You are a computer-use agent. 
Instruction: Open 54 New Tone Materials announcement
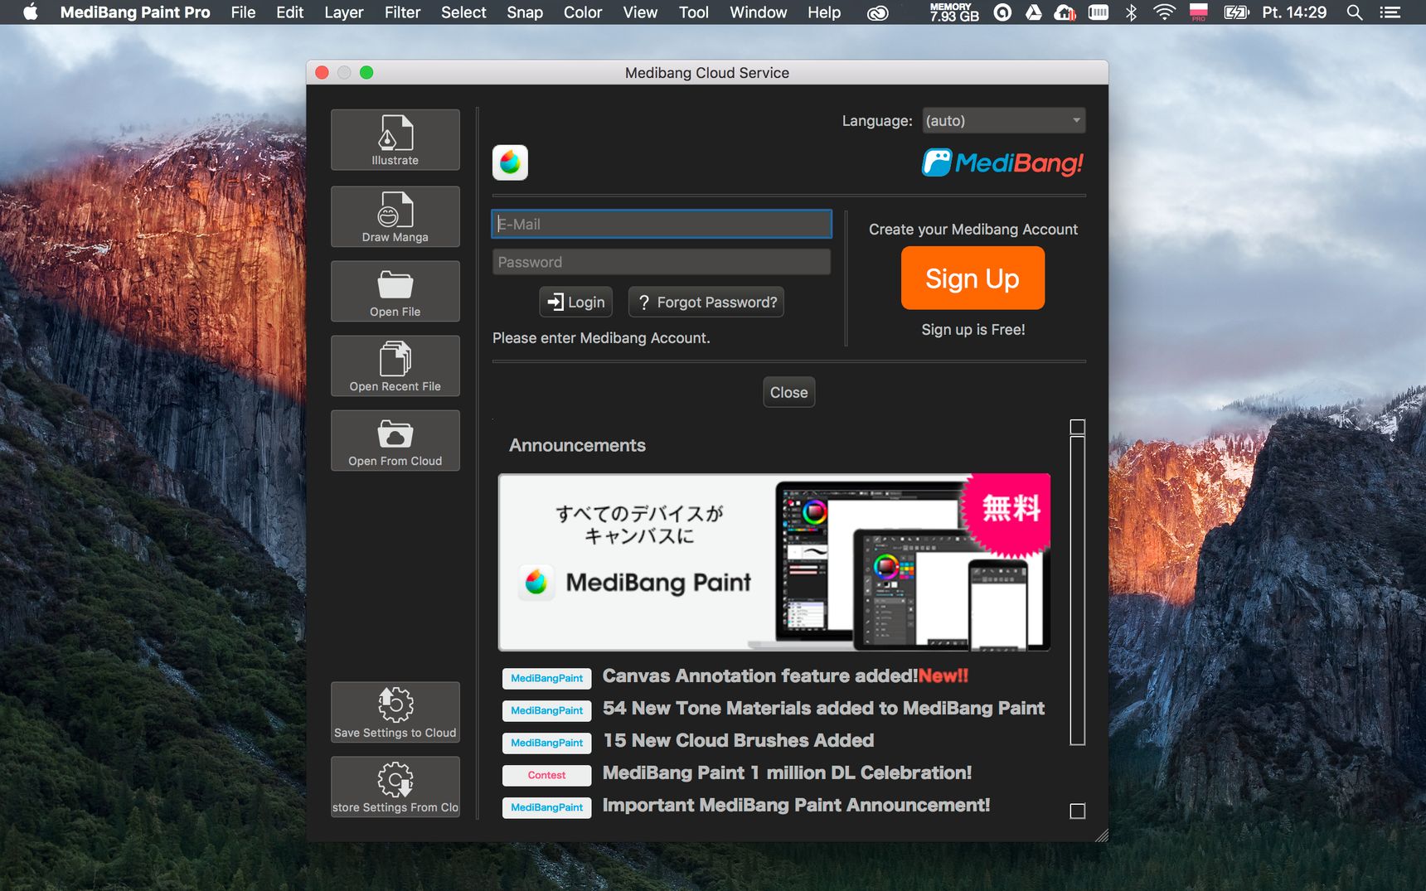click(x=823, y=709)
